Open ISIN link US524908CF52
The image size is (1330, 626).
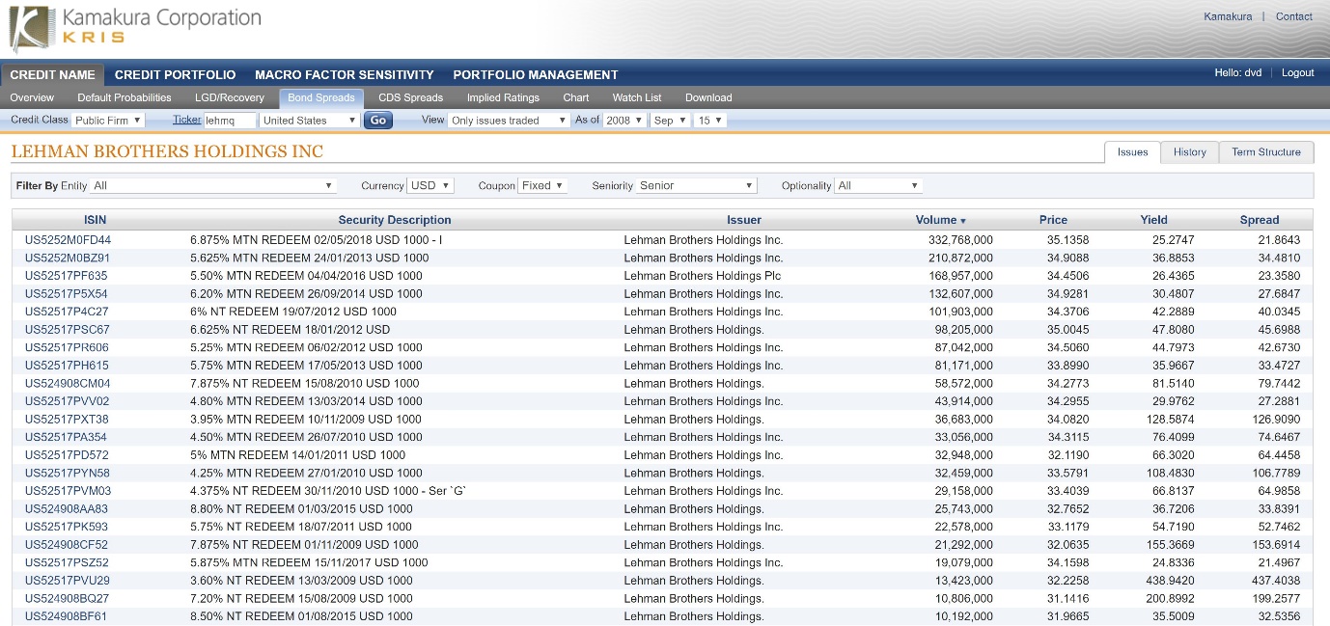point(67,544)
